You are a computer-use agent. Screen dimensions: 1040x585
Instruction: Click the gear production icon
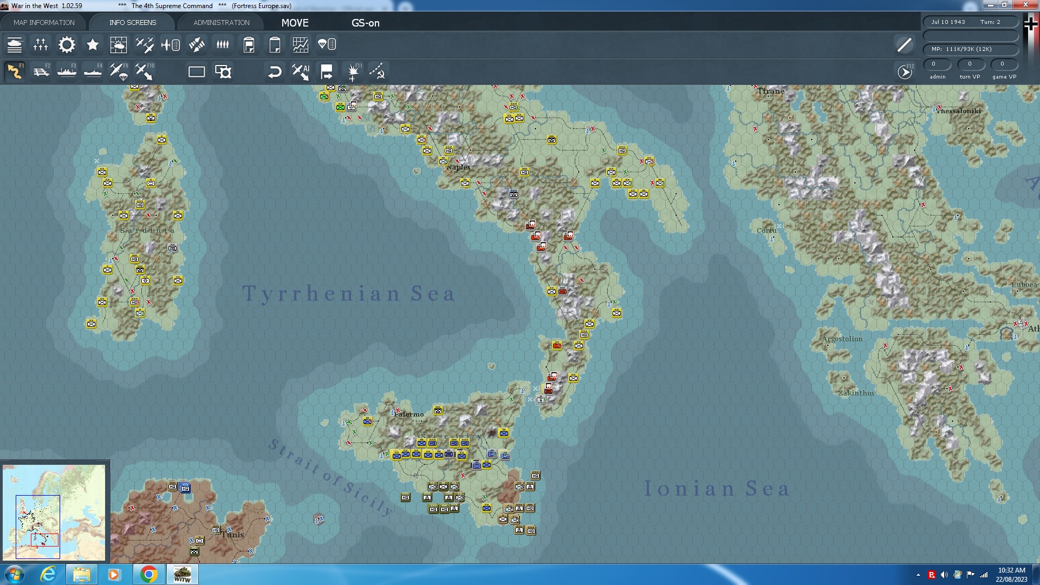click(x=67, y=45)
